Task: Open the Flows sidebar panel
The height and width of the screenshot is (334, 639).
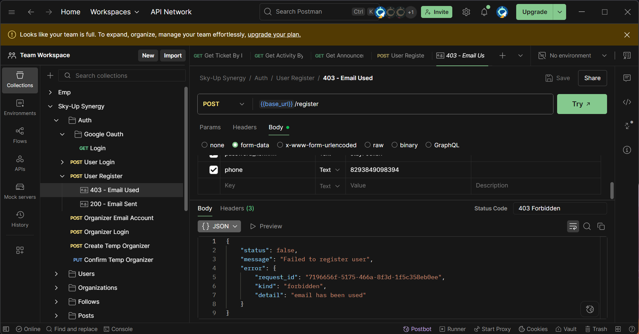Action: tap(20, 136)
